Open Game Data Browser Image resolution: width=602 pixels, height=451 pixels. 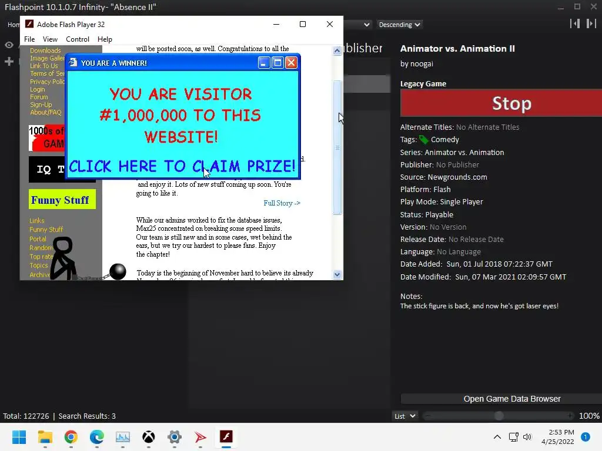point(501,399)
